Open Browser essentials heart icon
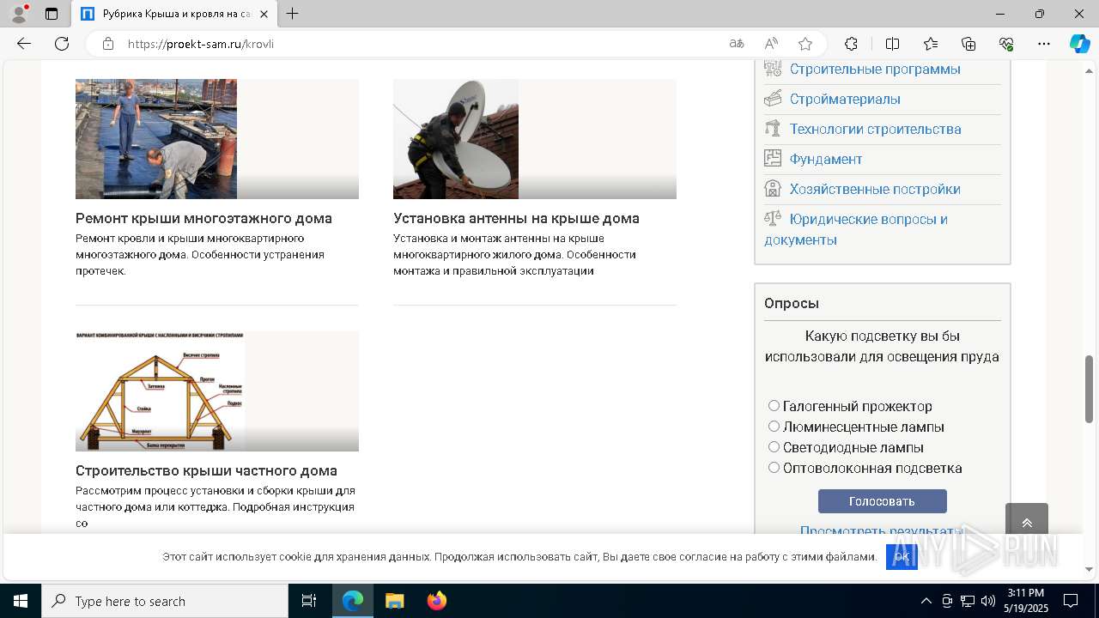The height and width of the screenshot is (618, 1099). click(1006, 44)
